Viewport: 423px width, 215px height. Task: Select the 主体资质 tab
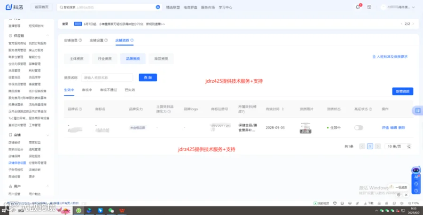77,59
